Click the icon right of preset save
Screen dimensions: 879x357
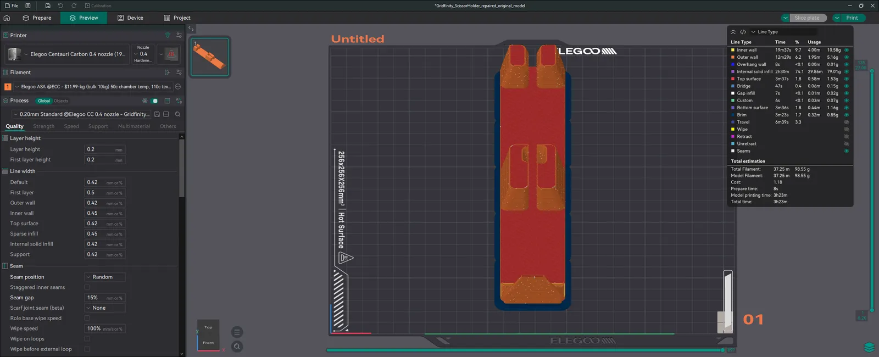pyautogui.click(x=166, y=114)
